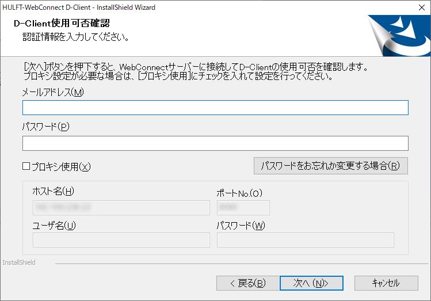Viewport: 431px width, 301px height.
Task: Click the メールアドレス email input field
Action: [215, 108]
